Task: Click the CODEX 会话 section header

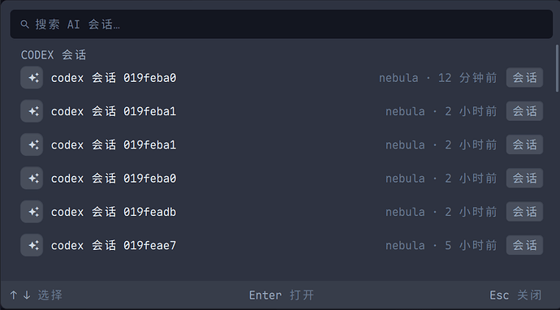Action: pos(54,55)
